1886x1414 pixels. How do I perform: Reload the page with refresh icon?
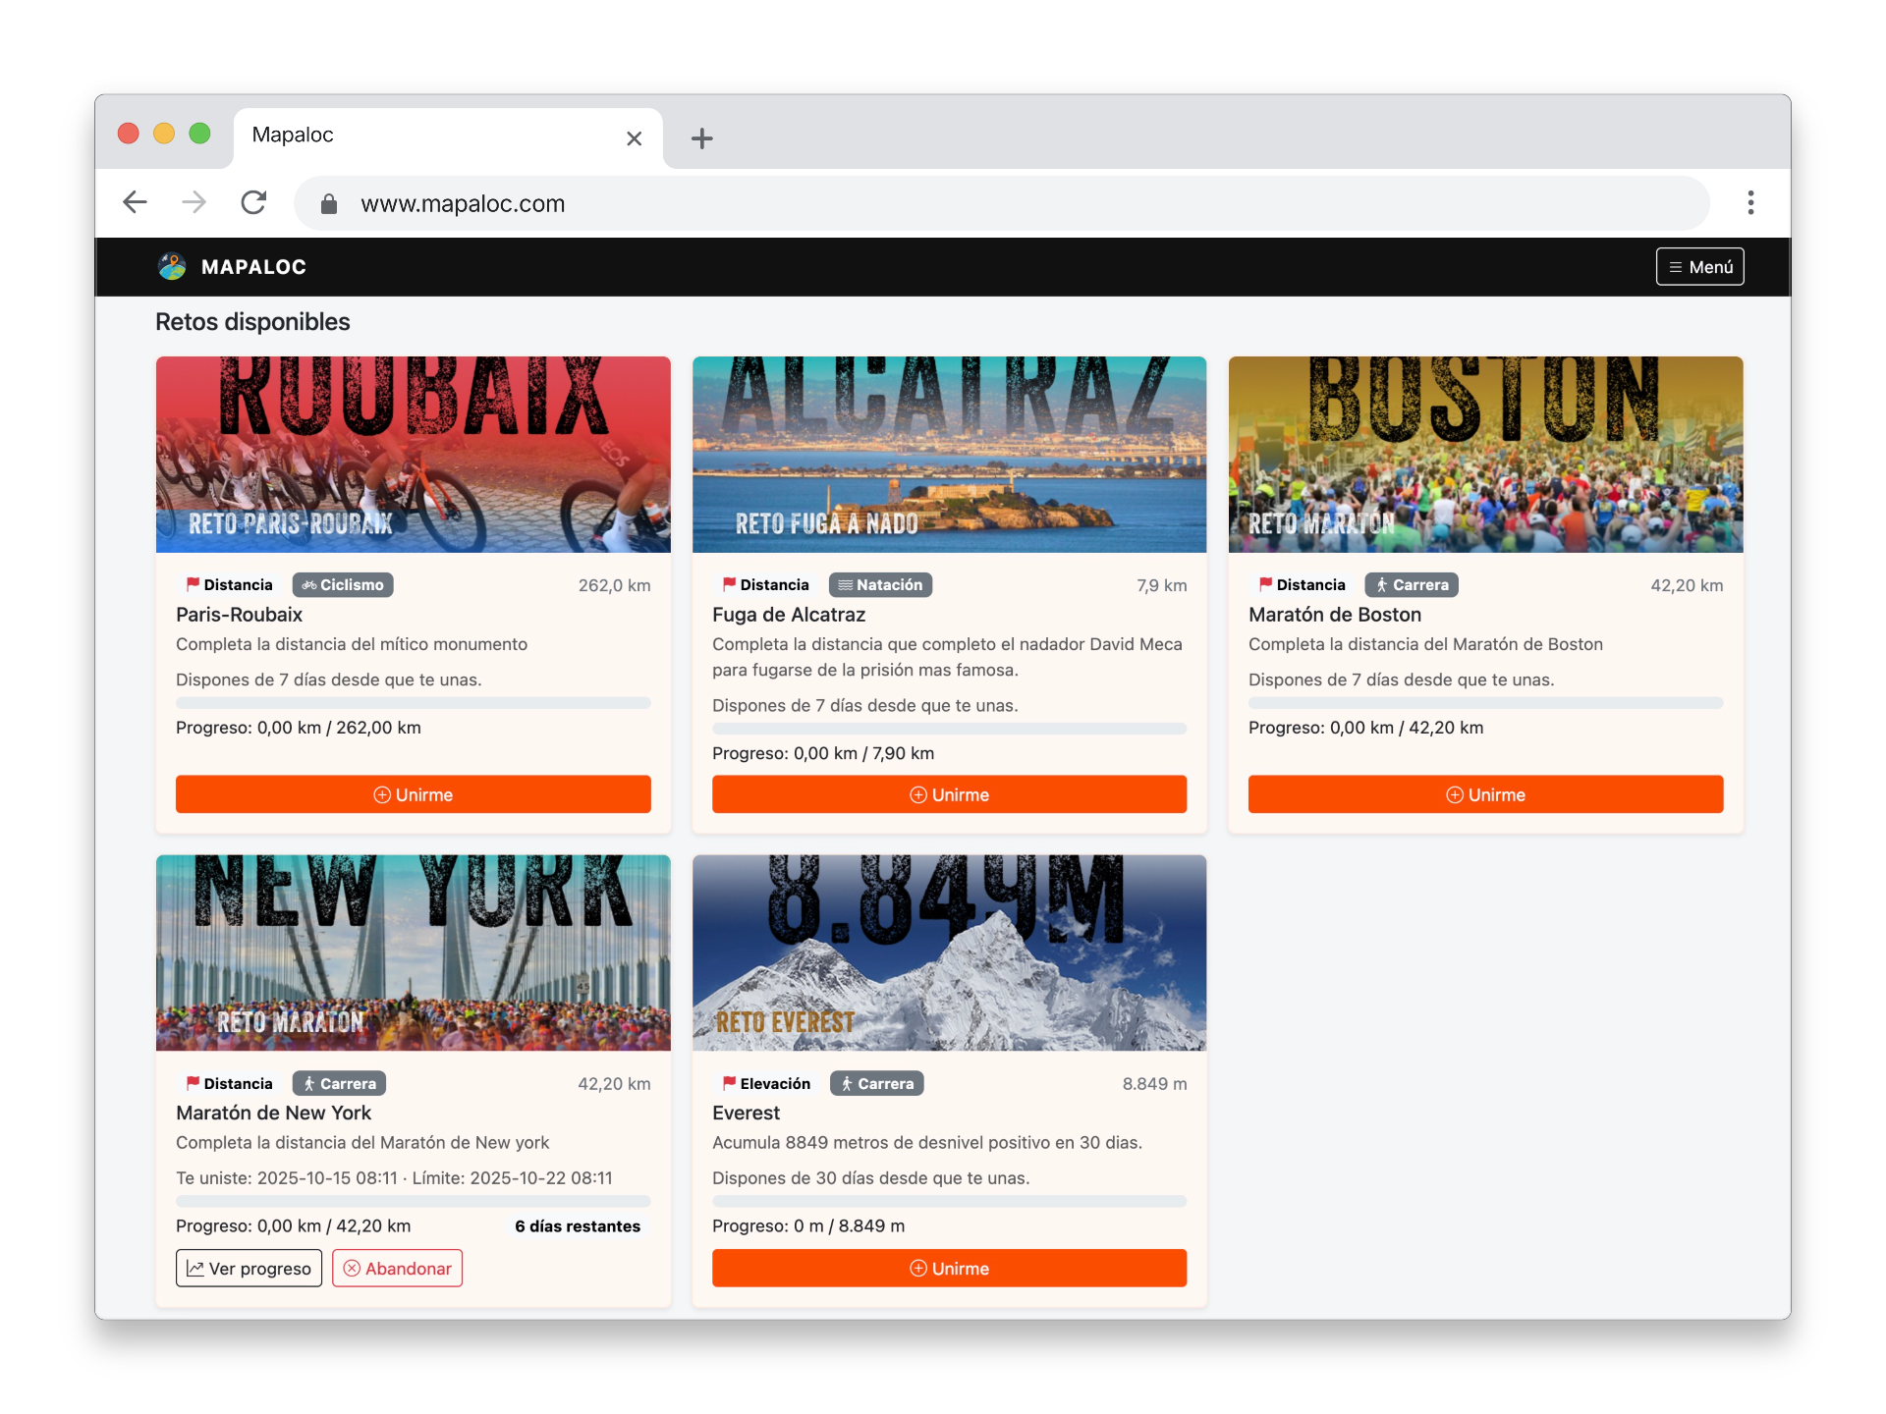pos(253,202)
